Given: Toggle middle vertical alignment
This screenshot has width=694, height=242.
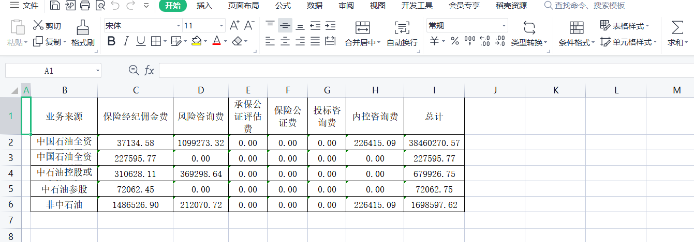Looking at the screenshot, I should [285, 25].
